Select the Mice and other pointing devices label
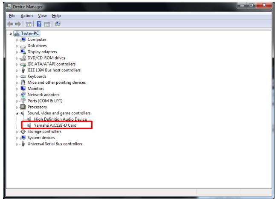 point(56,82)
